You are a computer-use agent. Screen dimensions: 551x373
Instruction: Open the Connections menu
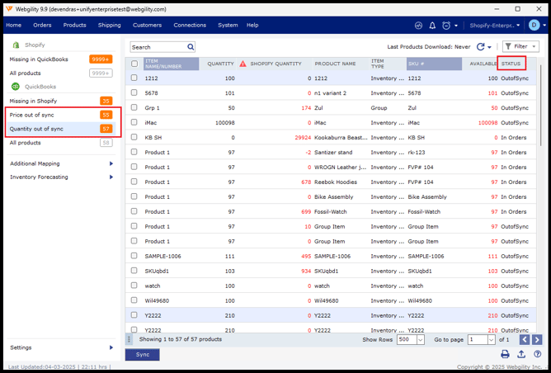pos(190,26)
